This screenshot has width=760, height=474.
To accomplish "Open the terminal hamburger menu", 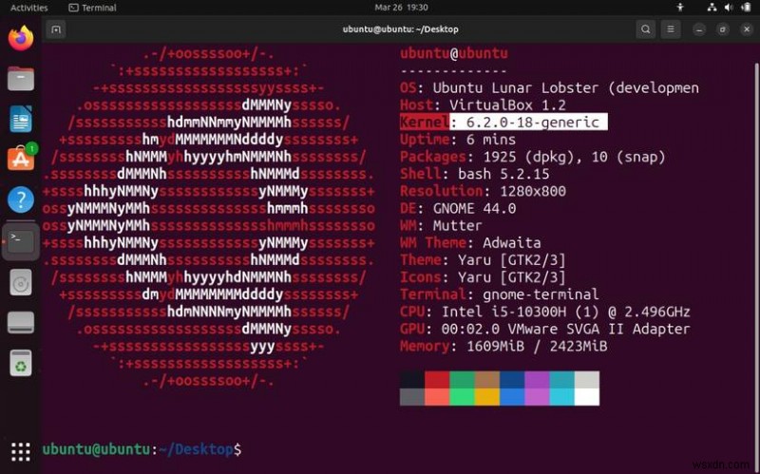I will pyautogui.click(x=671, y=29).
